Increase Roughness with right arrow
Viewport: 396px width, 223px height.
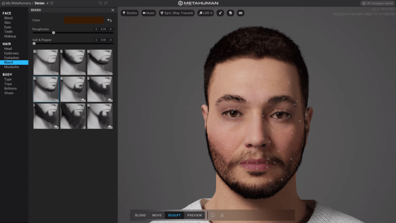click(110, 29)
